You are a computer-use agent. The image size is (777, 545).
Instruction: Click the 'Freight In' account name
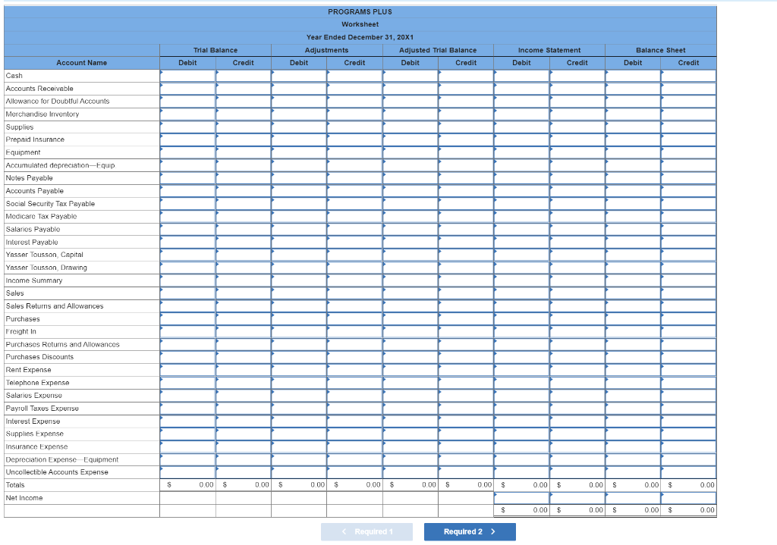point(20,332)
